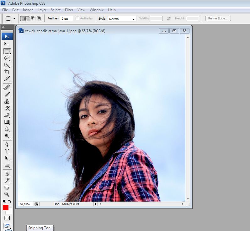Reset default foreground and background colors

(4, 201)
